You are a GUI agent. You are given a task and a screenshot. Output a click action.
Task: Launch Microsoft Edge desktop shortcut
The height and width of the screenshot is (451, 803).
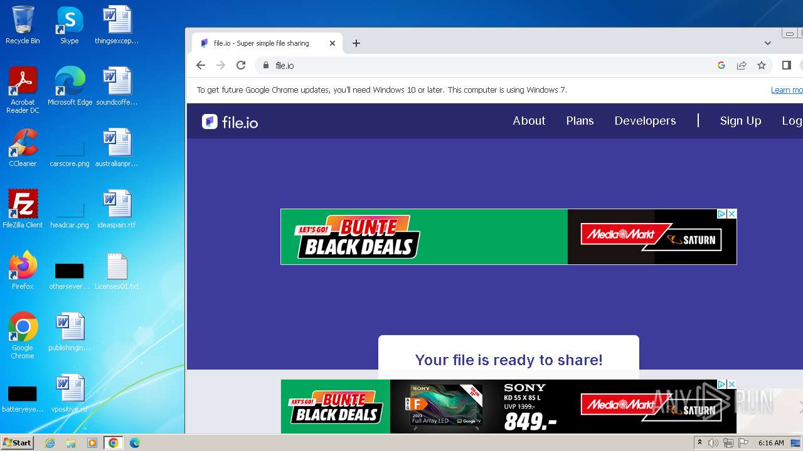[x=70, y=86]
